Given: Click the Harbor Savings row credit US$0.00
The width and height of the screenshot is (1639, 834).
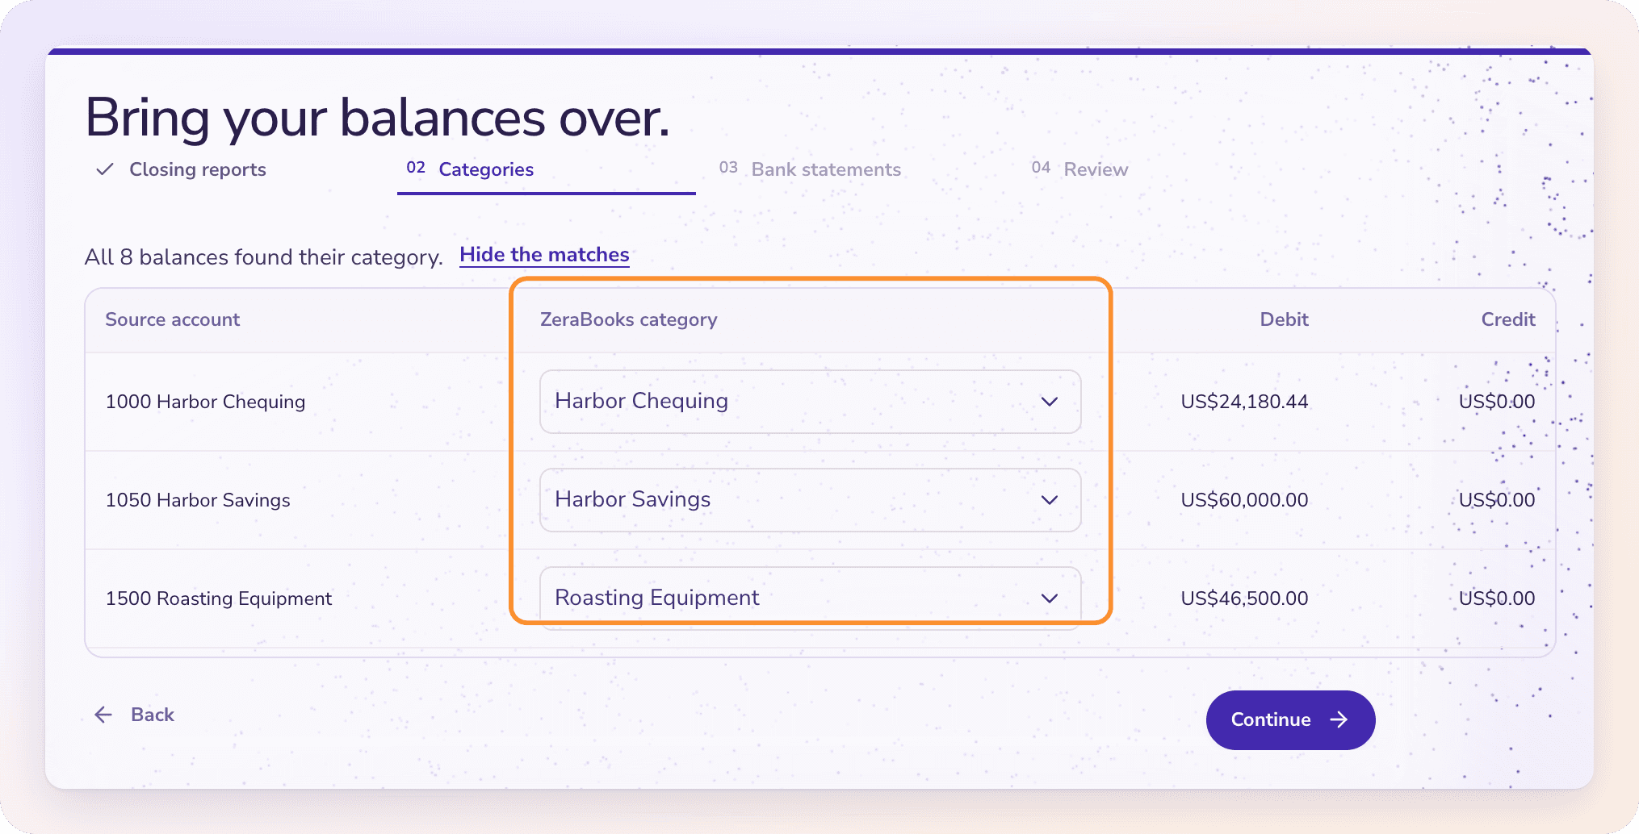Looking at the screenshot, I should (x=1497, y=500).
